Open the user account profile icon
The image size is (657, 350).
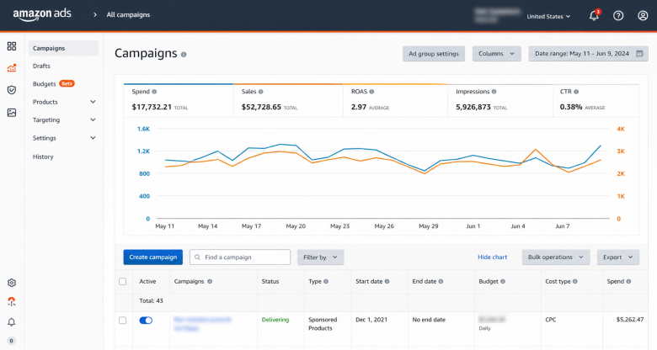(643, 15)
